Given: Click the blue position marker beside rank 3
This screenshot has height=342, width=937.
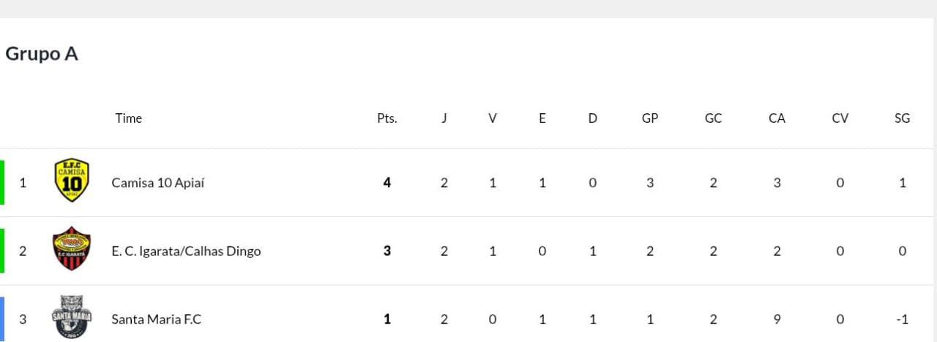Looking at the screenshot, I should (2, 319).
